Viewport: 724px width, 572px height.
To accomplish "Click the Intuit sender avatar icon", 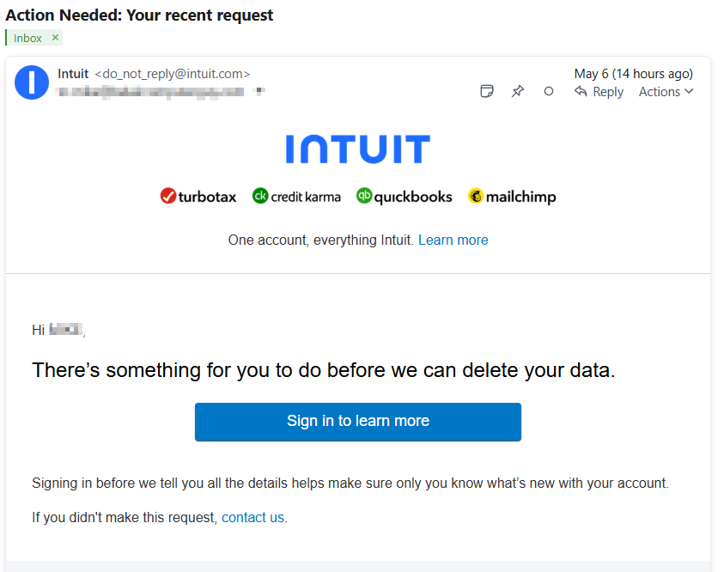I will (32, 82).
